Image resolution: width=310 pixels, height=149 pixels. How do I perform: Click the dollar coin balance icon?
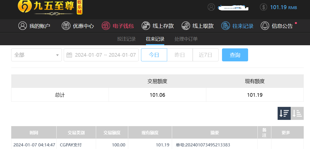click(263, 7)
